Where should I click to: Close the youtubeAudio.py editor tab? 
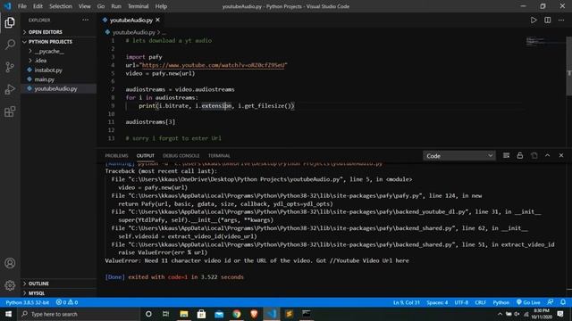coord(157,20)
